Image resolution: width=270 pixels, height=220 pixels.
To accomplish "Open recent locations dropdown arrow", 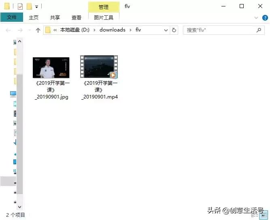I will pos(30,30).
